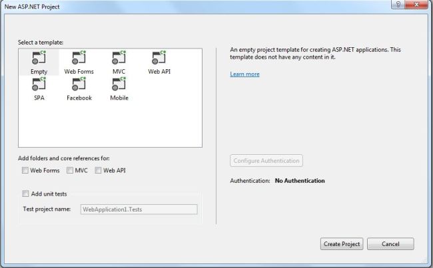
Task: Click the New ASP.NET Project title text
Action: (x=32, y=7)
